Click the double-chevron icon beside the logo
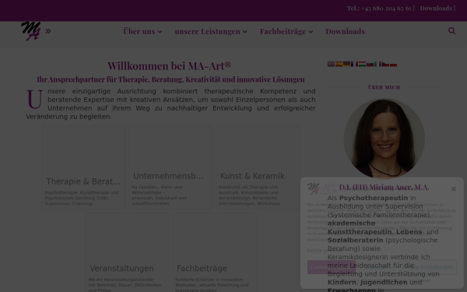467x292 pixels. tap(48, 31)
